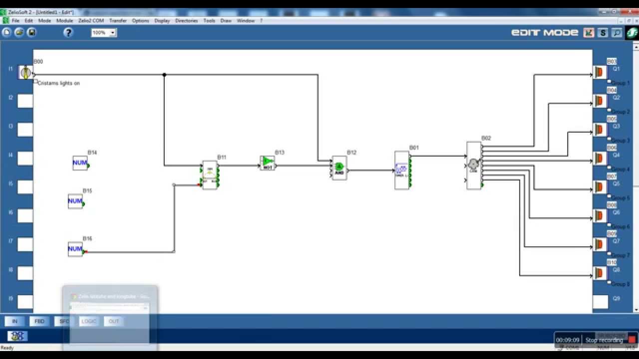Select the IN function tab
639x359 pixels.
[x=14, y=321]
